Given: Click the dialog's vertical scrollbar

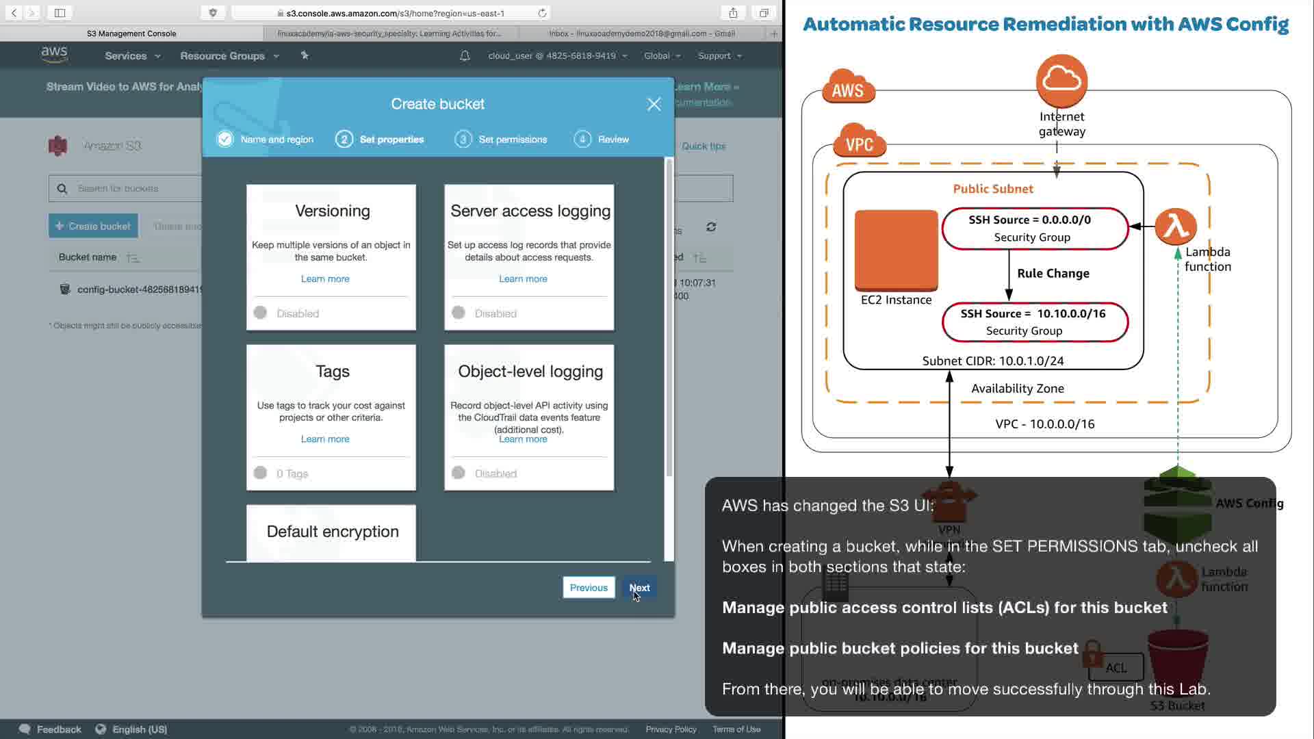Looking at the screenshot, I should (x=669, y=318).
